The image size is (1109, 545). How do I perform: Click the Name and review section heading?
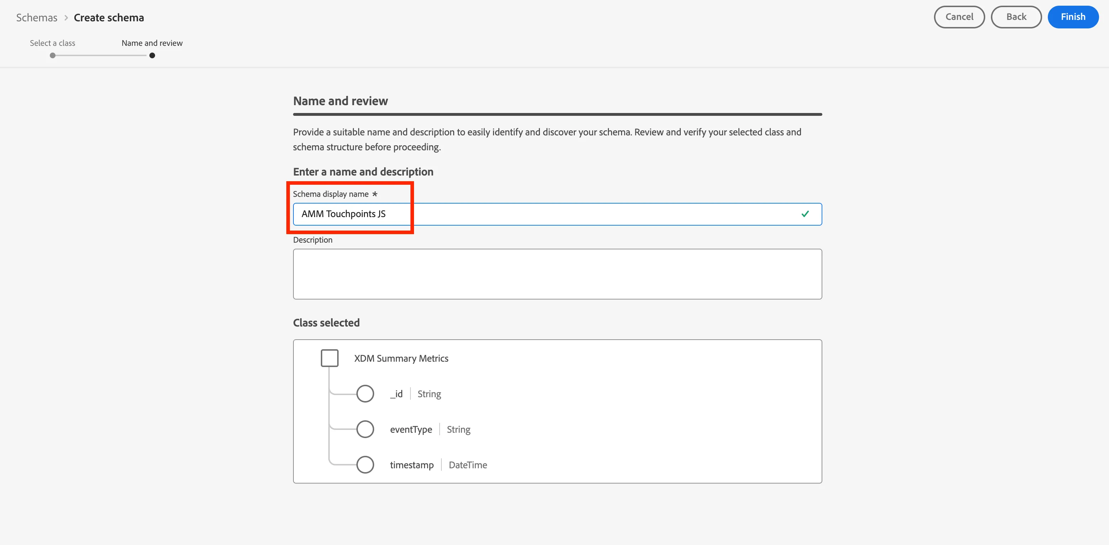[x=340, y=101]
